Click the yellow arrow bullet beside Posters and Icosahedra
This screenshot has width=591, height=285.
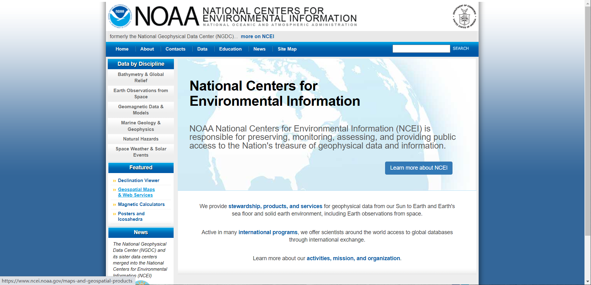click(x=114, y=214)
